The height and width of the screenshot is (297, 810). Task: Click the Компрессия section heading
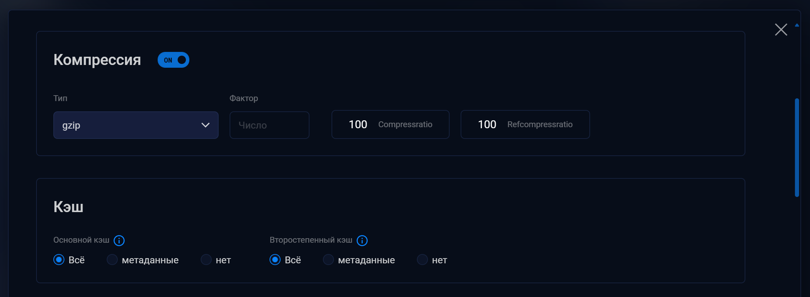click(97, 60)
